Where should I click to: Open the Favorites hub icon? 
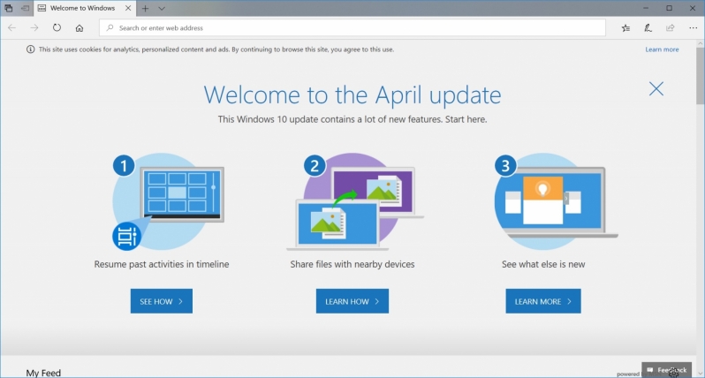625,28
